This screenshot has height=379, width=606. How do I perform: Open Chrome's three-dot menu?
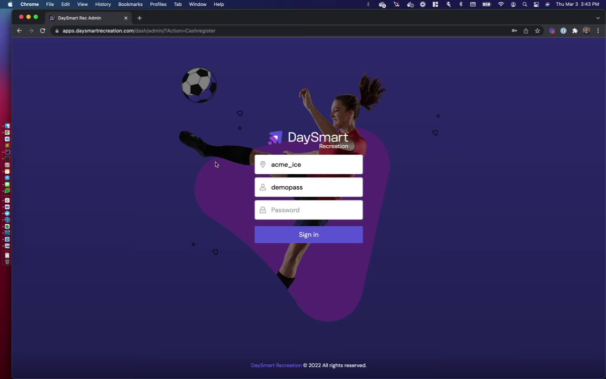point(598,31)
